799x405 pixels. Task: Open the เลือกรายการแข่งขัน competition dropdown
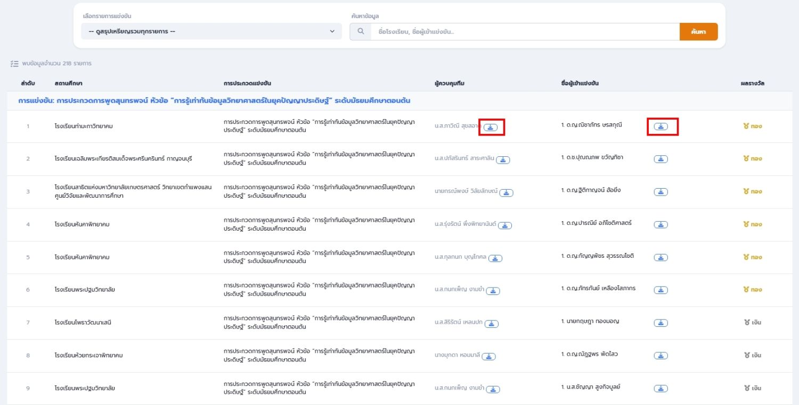point(211,31)
